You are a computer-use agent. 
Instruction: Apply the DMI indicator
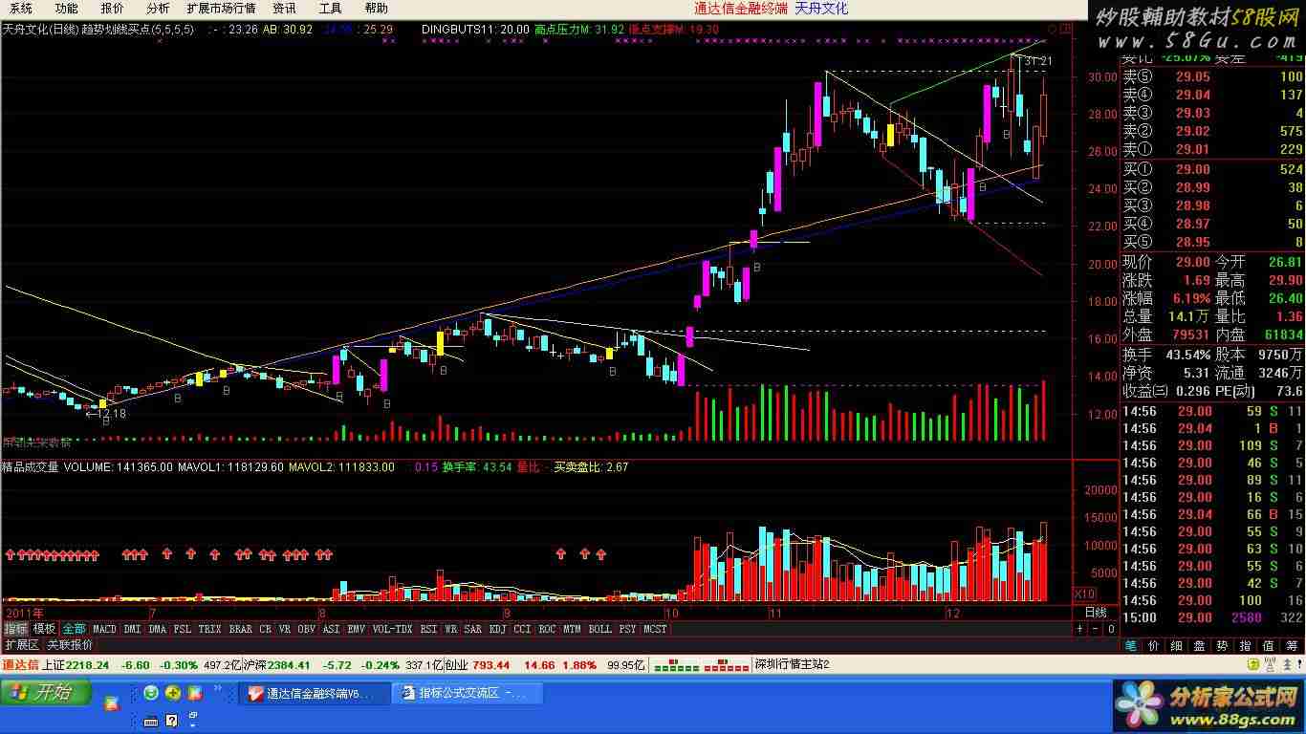(x=132, y=629)
